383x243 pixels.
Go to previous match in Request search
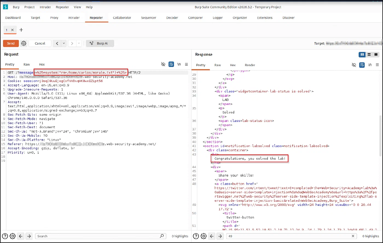[21, 236]
